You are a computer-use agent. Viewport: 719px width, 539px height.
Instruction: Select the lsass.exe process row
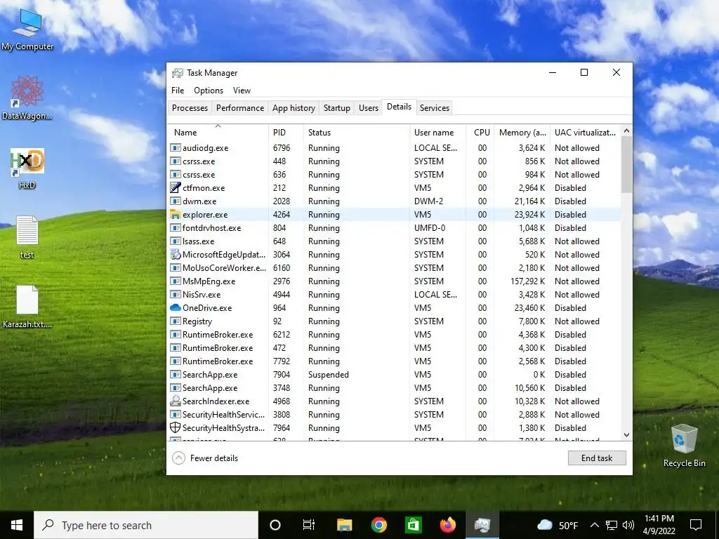(394, 241)
